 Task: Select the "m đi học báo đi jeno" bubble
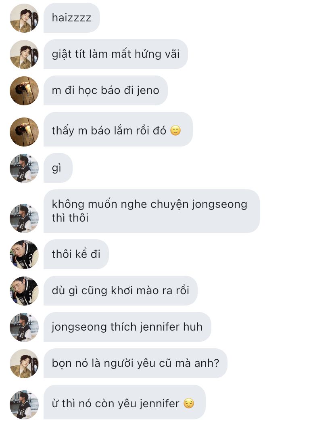pyautogui.click(x=106, y=90)
